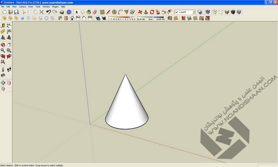The image size is (278, 167).
Task: Click the Undo button
Action: pyautogui.click(x=48, y=12)
